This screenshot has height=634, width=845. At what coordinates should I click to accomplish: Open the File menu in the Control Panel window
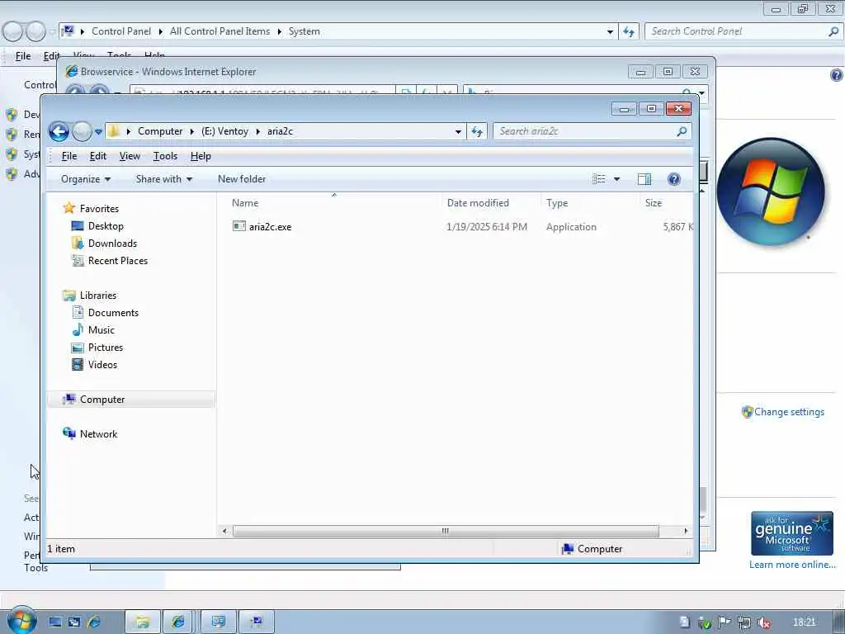[23, 55]
